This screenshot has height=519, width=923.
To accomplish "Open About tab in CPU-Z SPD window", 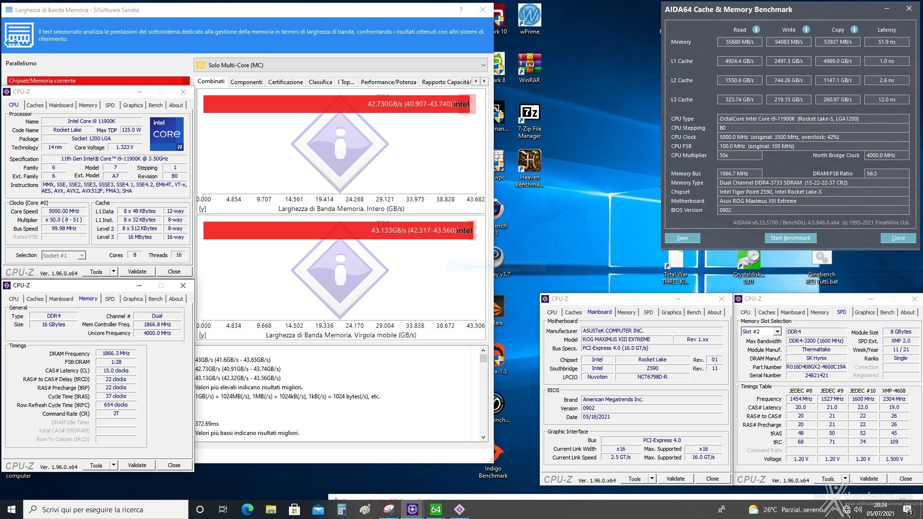I will [907, 312].
